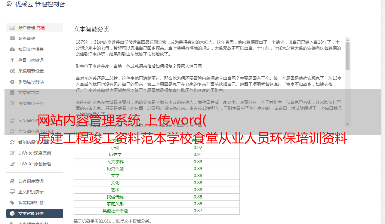Click the 0.87 confidence value
This screenshot has height=224, width=385.
198,211
